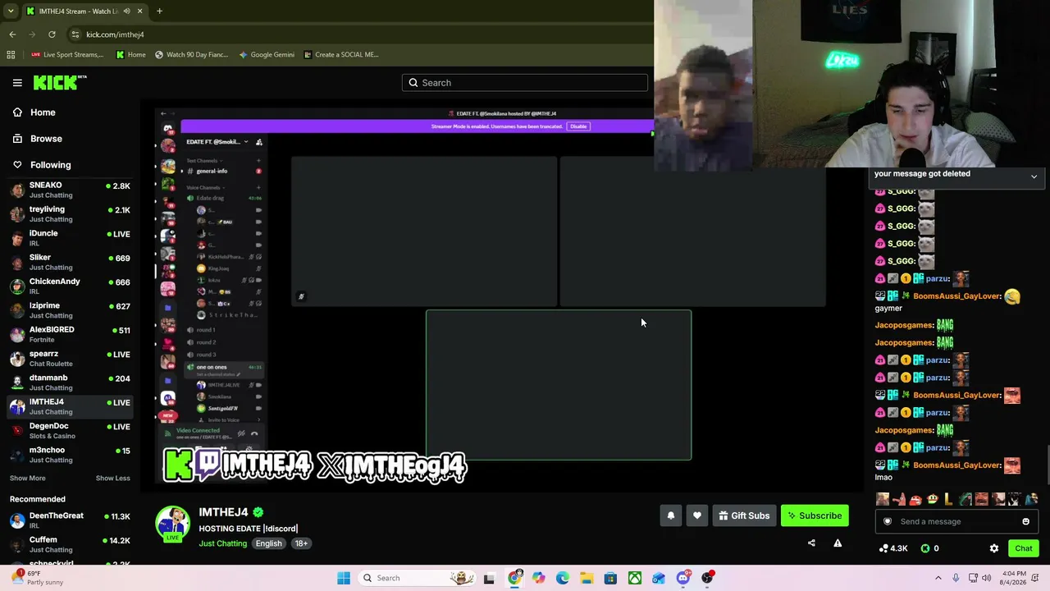Click the chat identity badge icon
This screenshot has height=591, width=1050.
tap(887, 521)
